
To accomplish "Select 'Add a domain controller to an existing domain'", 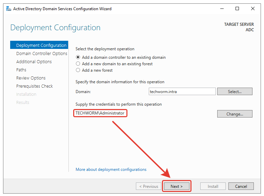I will [78, 57].
